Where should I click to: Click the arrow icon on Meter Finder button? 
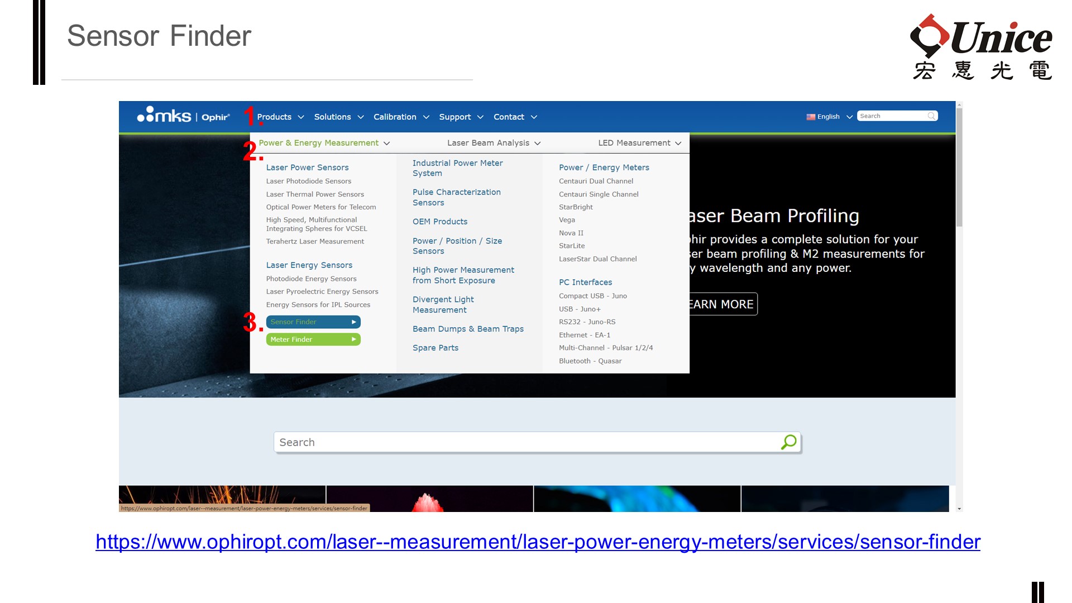click(x=353, y=339)
